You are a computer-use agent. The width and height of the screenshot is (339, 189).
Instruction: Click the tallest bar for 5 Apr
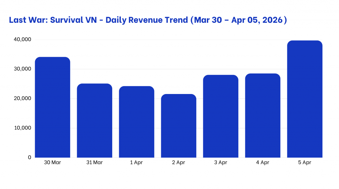(305, 99)
